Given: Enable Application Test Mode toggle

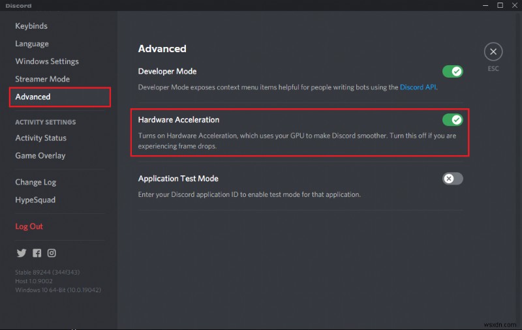Looking at the screenshot, I should click(x=452, y=179).
